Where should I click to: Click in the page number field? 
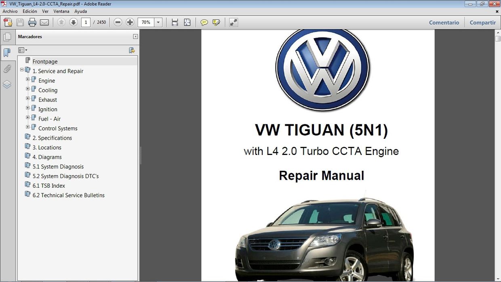[x=85, y=22]
